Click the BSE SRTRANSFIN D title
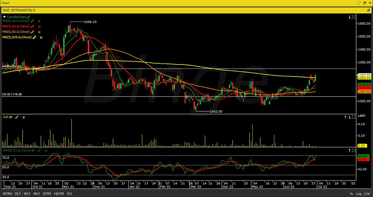 point(19,10)
